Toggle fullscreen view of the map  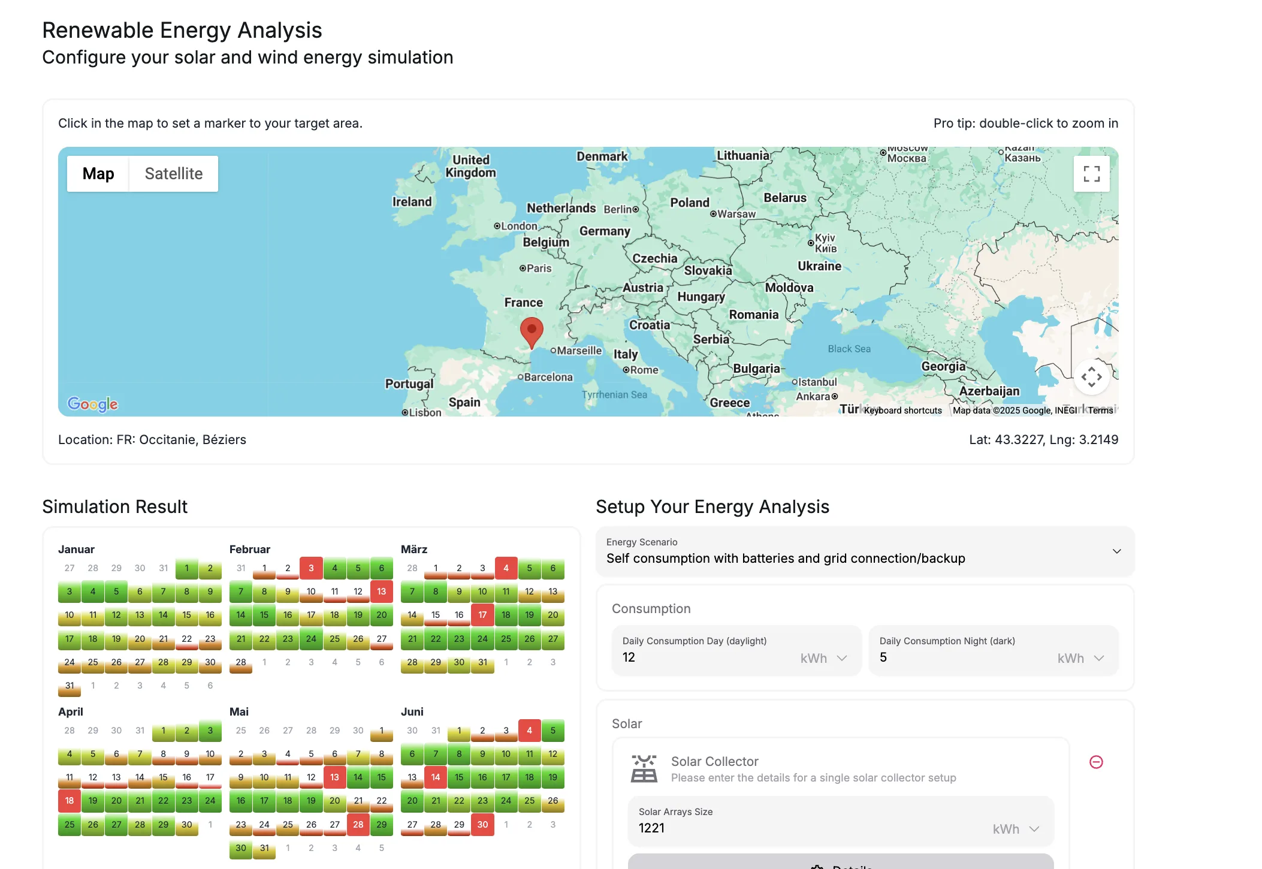pyautogui.click(x=1091, y=174)
